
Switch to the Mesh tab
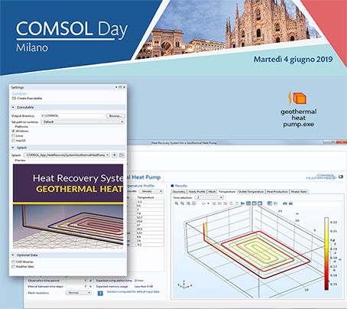click(212, 192)
